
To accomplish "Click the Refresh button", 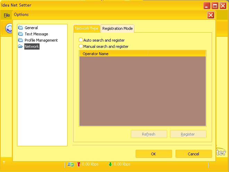I will (x=149, y=134).
